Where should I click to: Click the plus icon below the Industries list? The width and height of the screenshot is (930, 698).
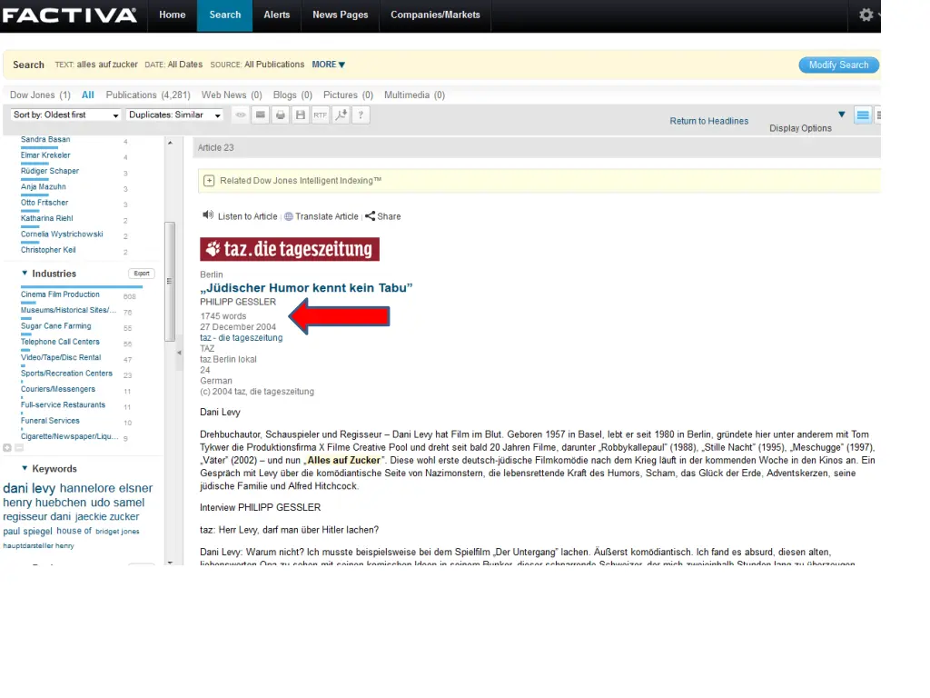coord(6,447)
